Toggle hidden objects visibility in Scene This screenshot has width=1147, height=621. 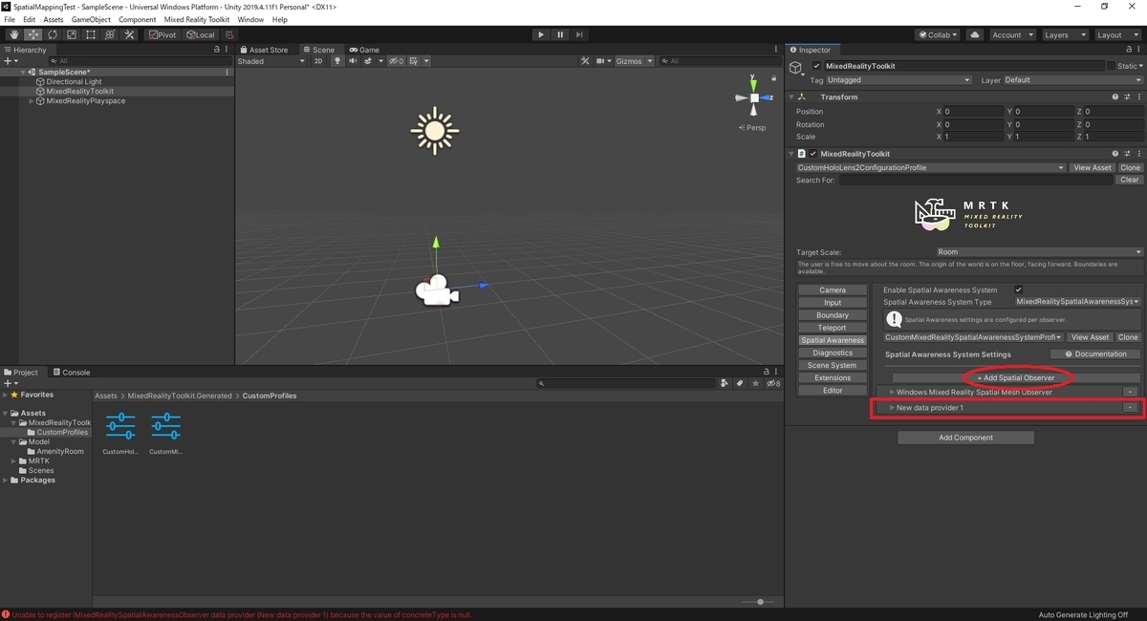click(x=396, y=61)
